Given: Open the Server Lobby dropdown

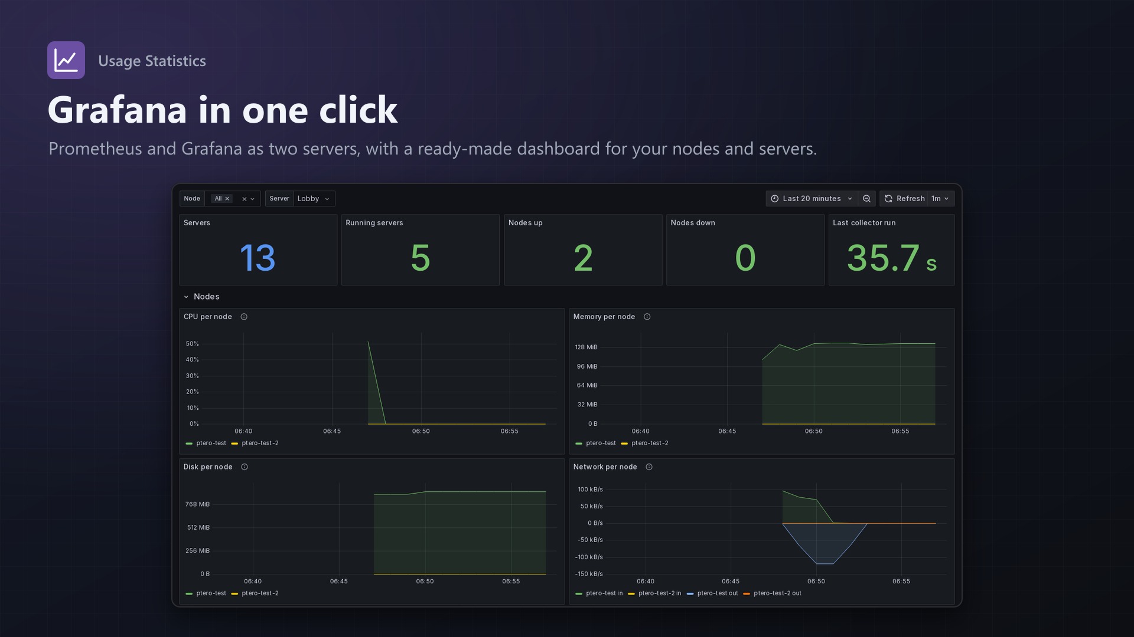Looking at the screenshot, I should click(x=314, y=199).
